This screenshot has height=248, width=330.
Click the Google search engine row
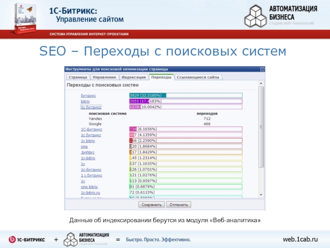click(95, 124)
